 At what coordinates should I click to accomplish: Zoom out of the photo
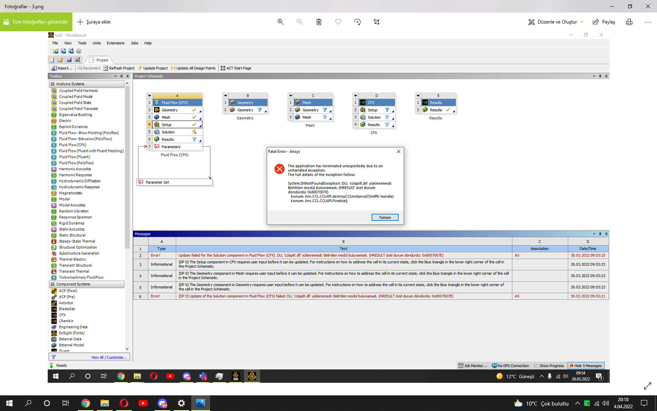(300, 22)
